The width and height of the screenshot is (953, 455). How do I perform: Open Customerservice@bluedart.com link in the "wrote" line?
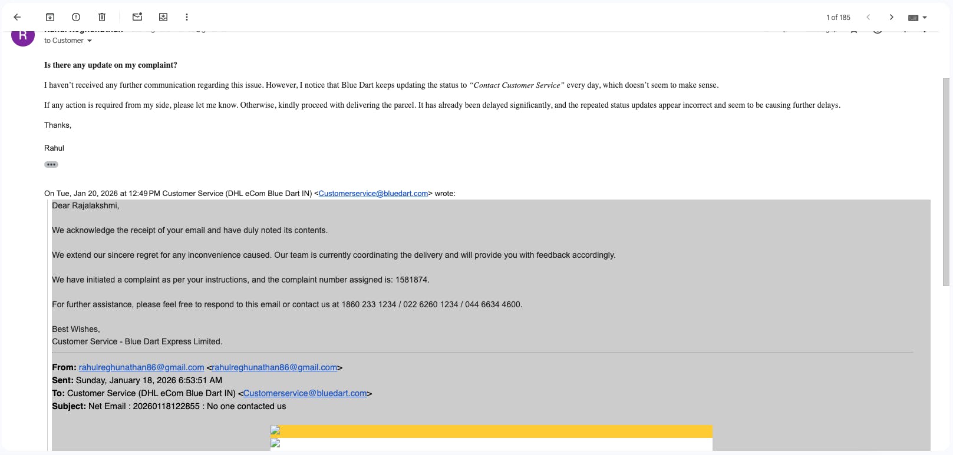(373, 194)
